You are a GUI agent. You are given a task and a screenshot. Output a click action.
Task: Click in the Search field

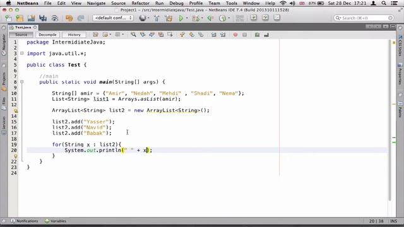tap(364, 18)
